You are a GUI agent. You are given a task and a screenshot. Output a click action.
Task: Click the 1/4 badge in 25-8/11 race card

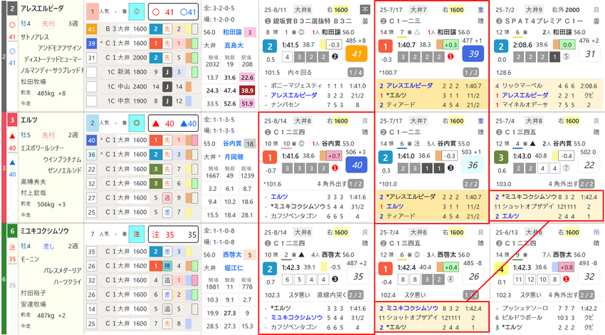[355, 73]
